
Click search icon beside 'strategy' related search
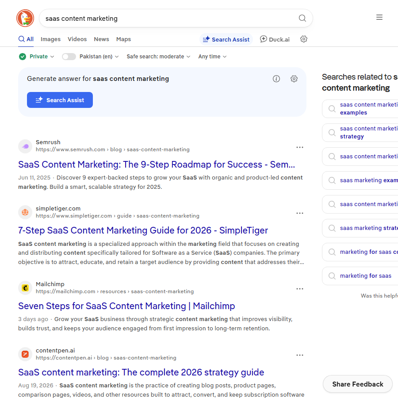332,133
